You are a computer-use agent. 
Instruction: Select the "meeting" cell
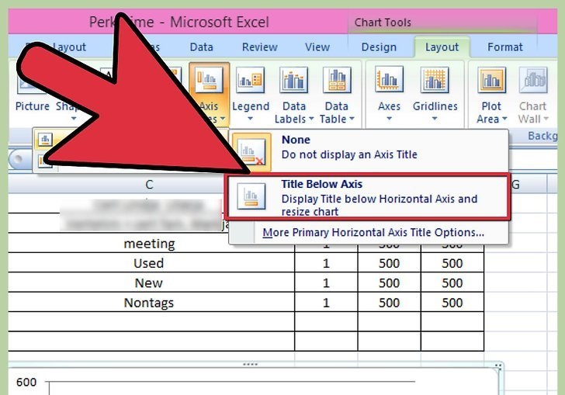(x=149, y=244)
